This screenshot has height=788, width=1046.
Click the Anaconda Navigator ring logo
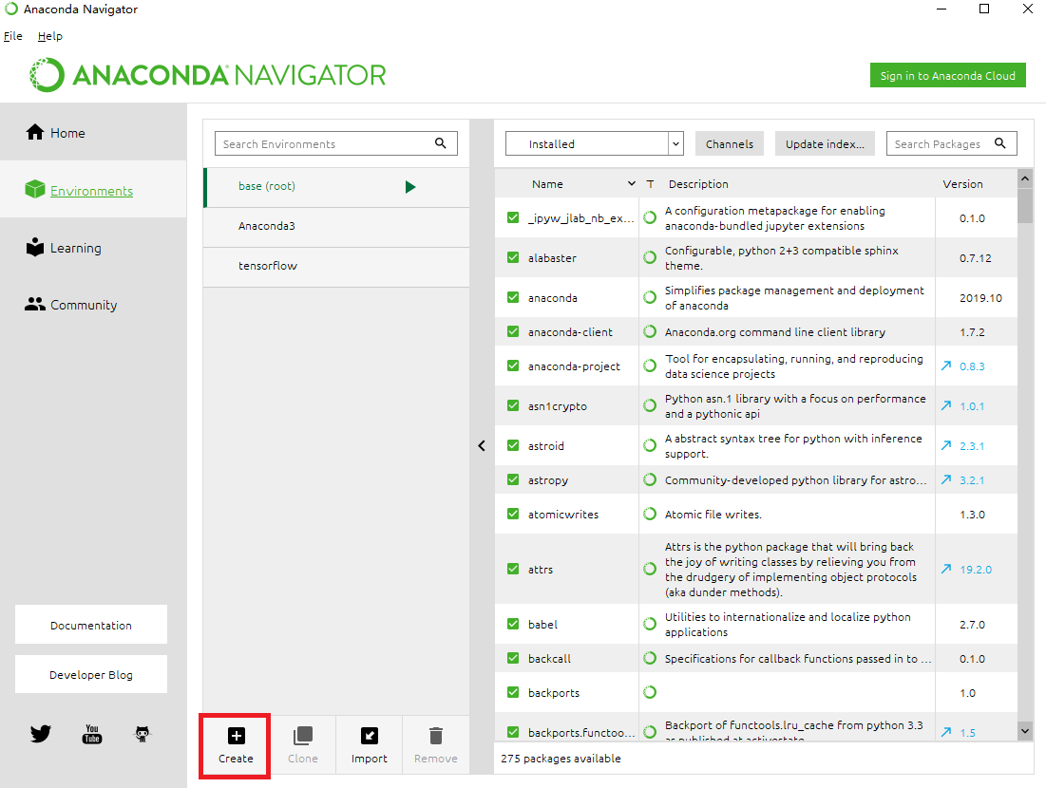(48, 75)
